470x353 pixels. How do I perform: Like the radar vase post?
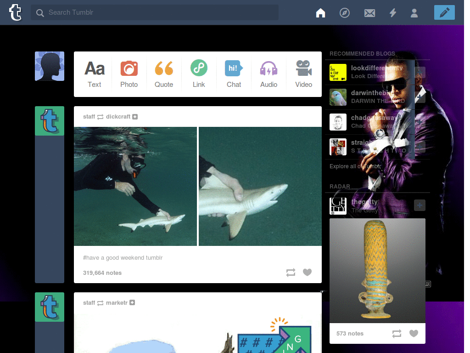414,333
